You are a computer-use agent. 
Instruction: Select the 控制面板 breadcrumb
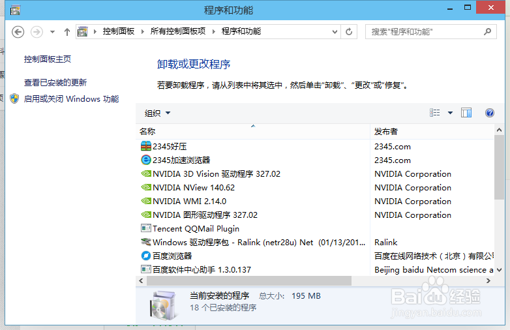point(119,31)
